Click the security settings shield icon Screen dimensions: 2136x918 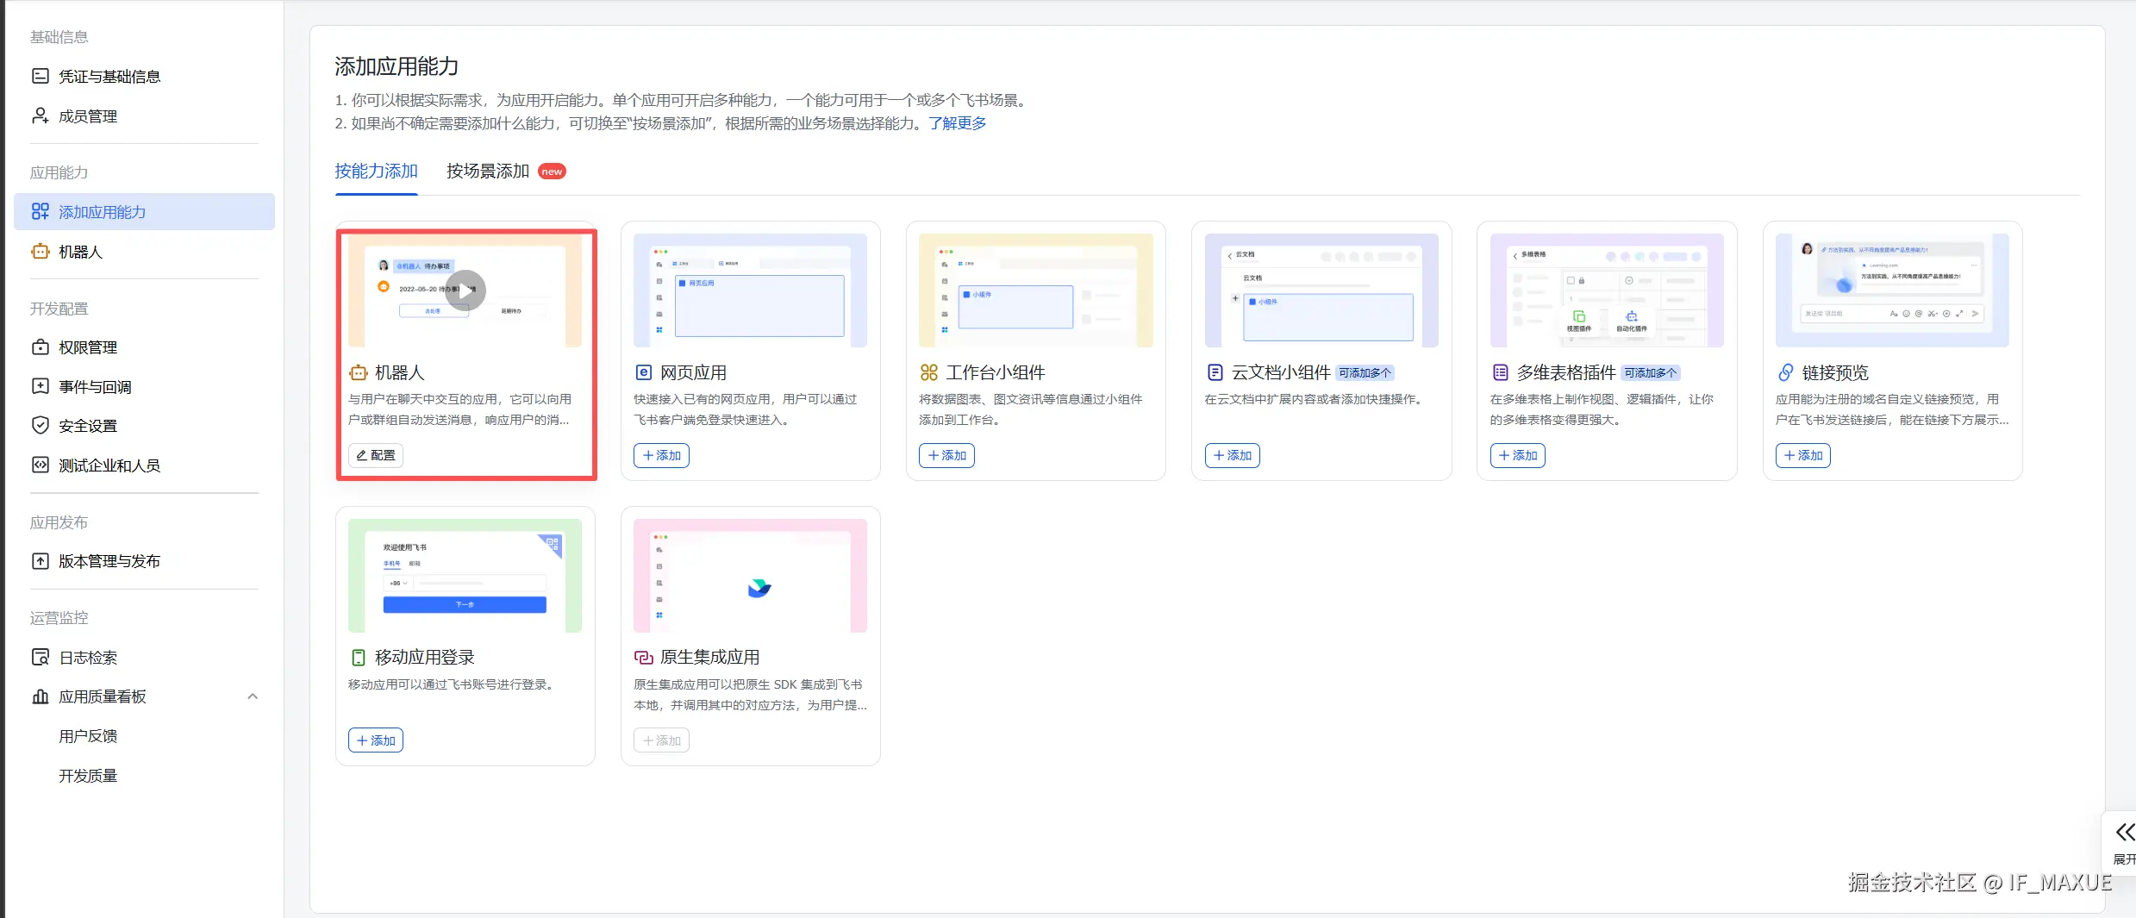pos(40,425)
